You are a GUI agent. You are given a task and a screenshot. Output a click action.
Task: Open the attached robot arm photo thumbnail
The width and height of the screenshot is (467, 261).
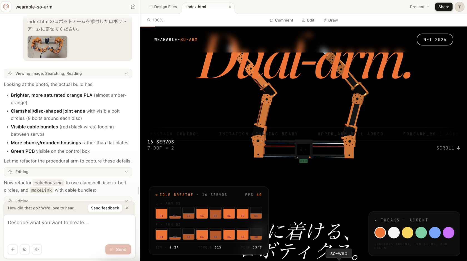[48, 47]
